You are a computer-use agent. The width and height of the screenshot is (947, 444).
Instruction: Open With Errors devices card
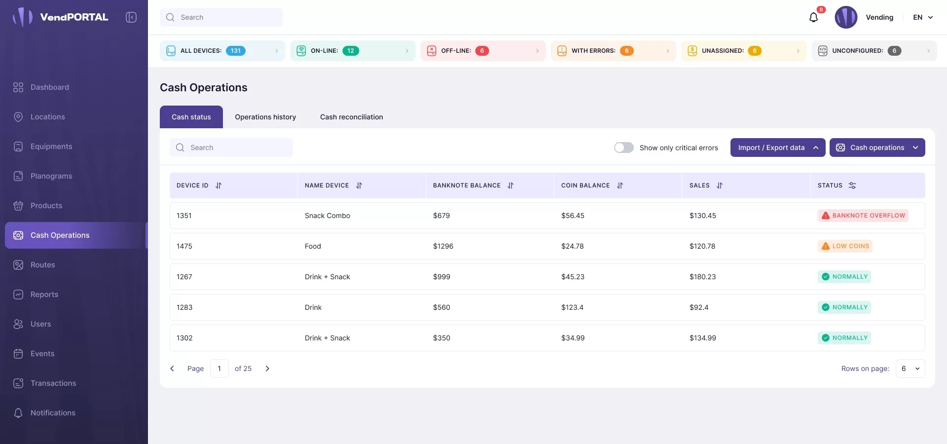tap(613, 51)
